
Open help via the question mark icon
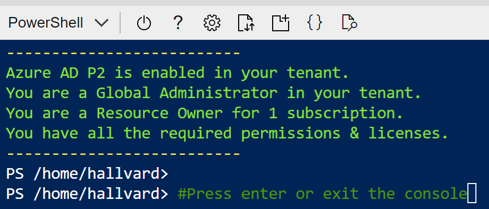click(x=178, y=23)
